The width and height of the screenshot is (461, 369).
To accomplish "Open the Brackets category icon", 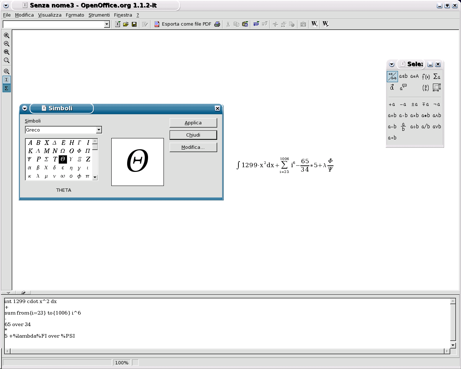I will [x=426, y=88].
